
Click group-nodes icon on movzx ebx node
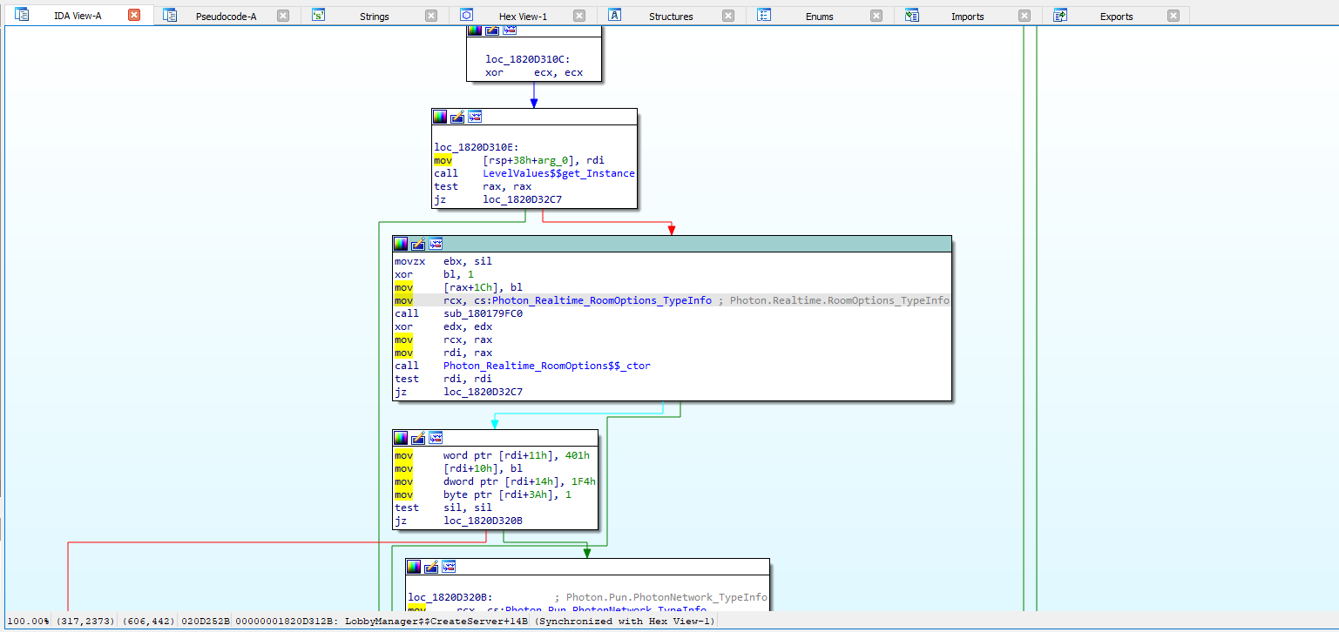pos(436,244)
